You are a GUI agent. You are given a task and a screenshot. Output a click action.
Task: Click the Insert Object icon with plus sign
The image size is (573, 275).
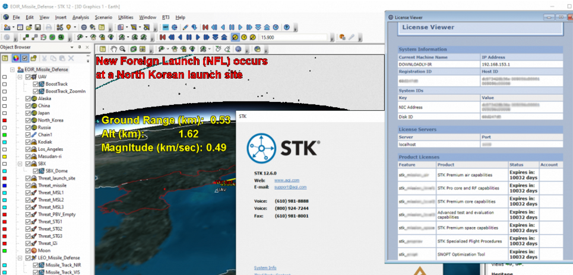point(60,27)
